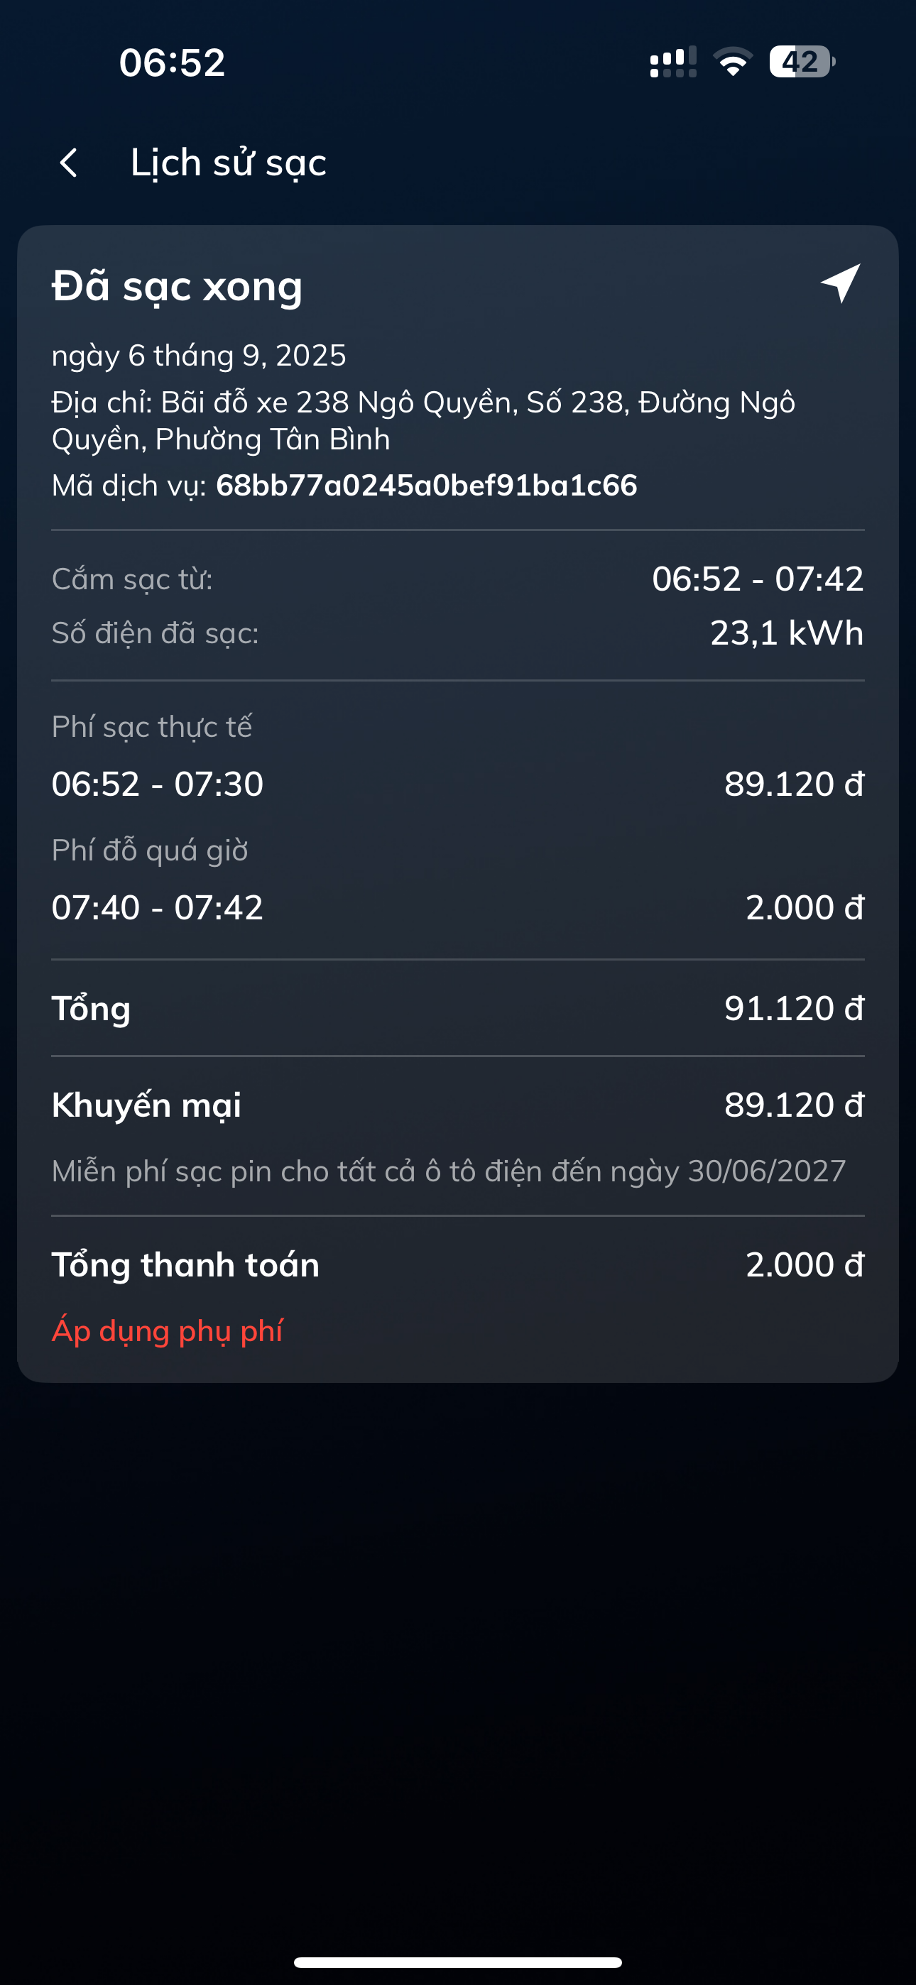916x1985 pixels.
Task: Tap the 'Khuyến mại' promotion label
Action: tap(146, 1105)
